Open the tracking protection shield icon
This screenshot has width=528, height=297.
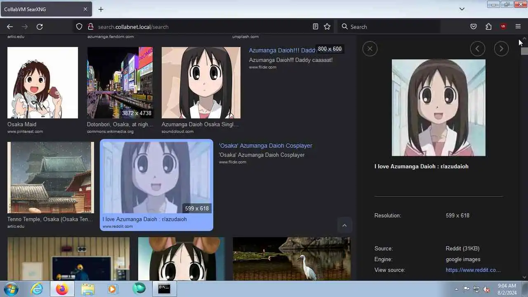[x=79, y=27]
